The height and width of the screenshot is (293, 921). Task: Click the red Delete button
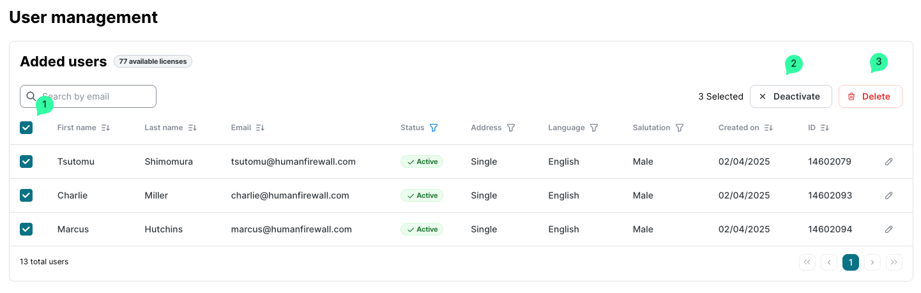(870, 96)
